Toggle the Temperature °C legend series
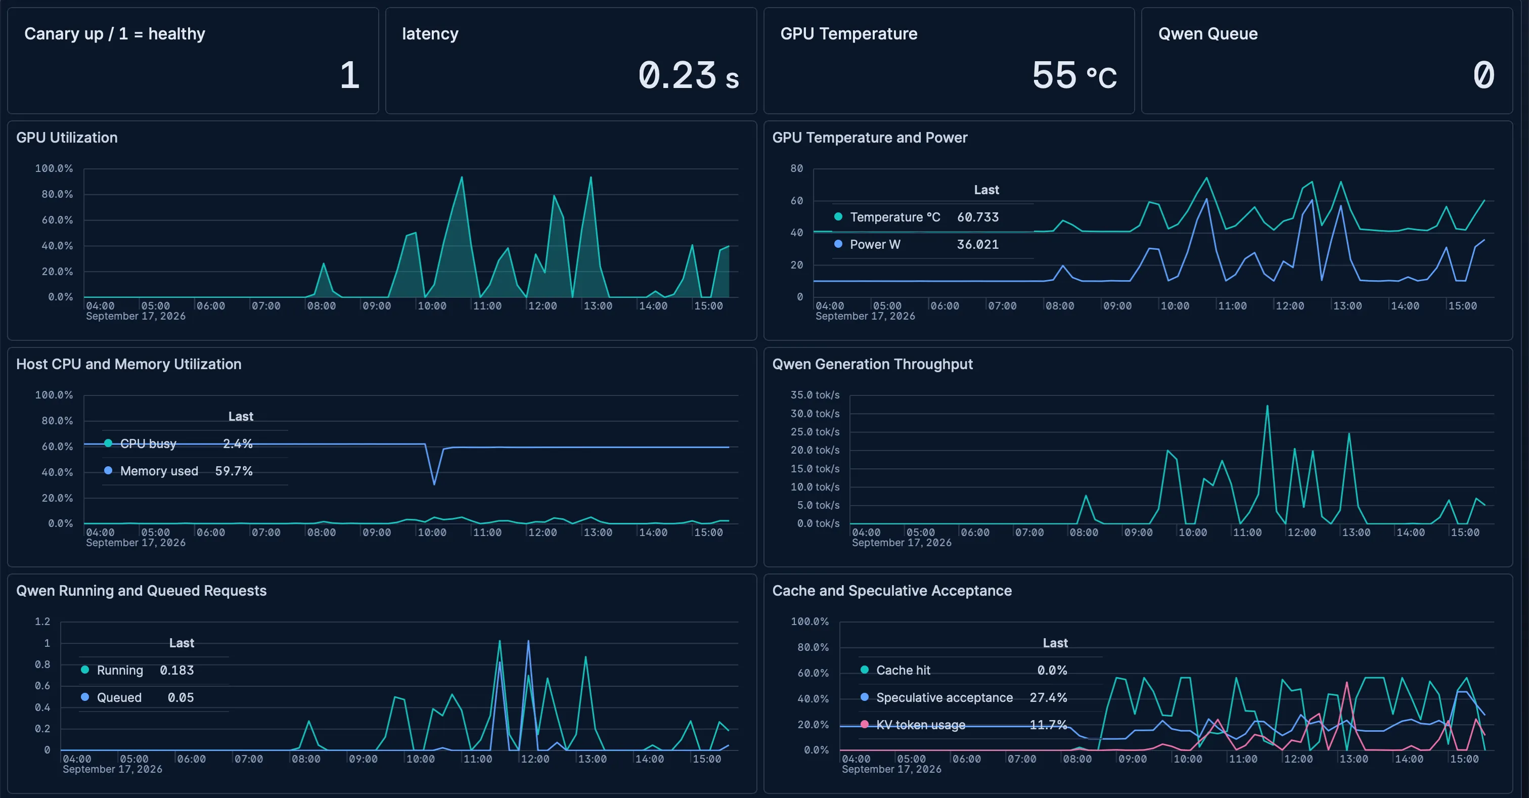The width and height of the screenshot is (1529, 798). coord(895,217)
